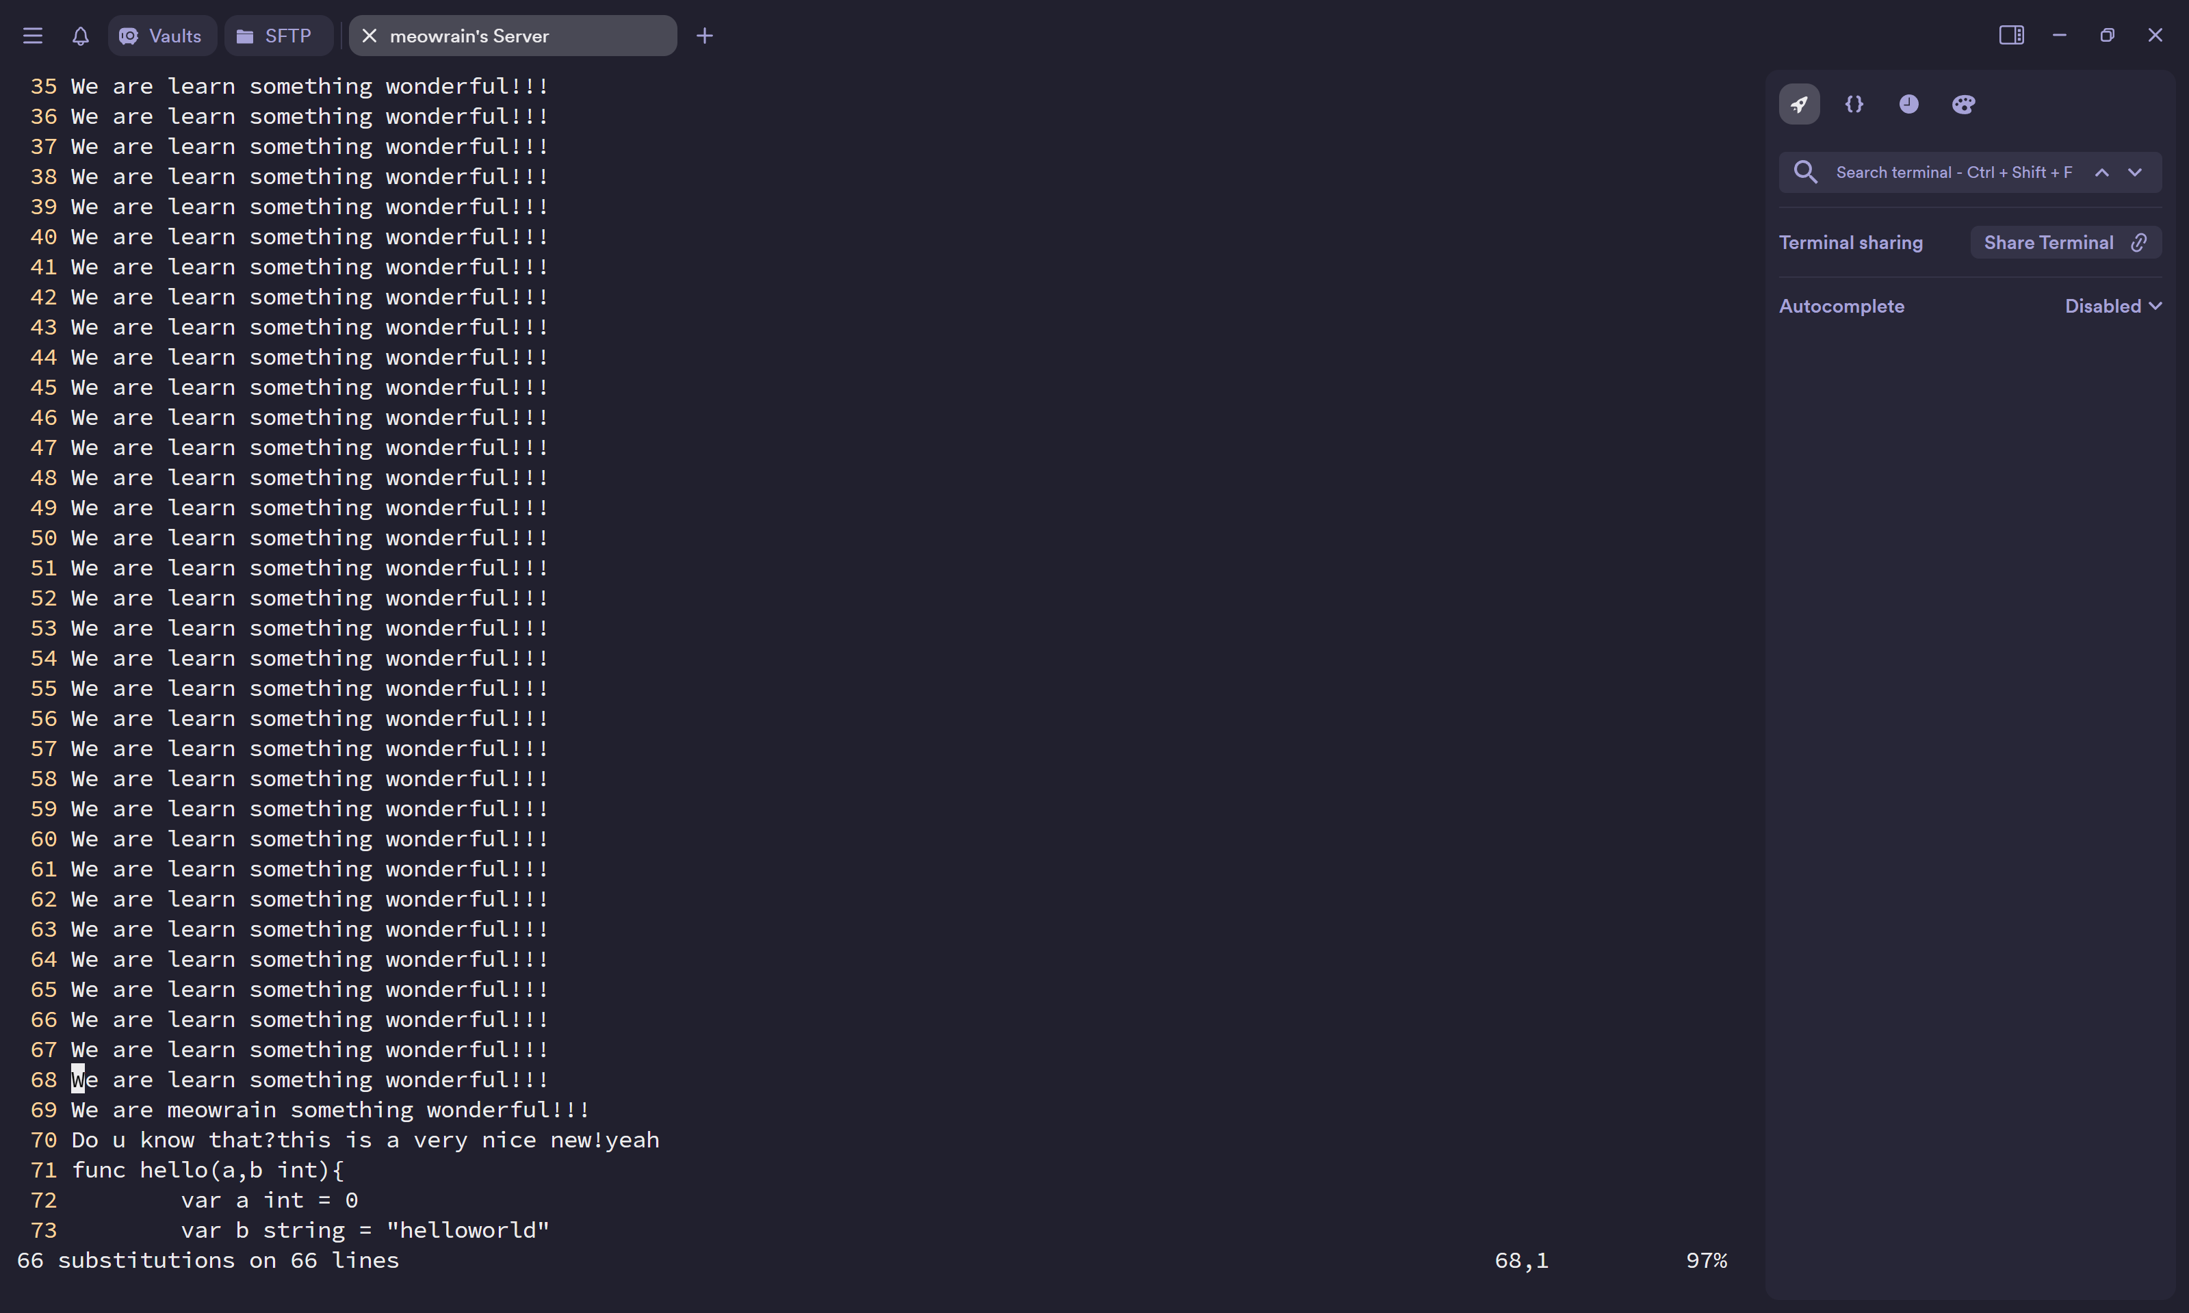
Task: Focus the Search terminal input field
Action: (x=1954, y=172)
